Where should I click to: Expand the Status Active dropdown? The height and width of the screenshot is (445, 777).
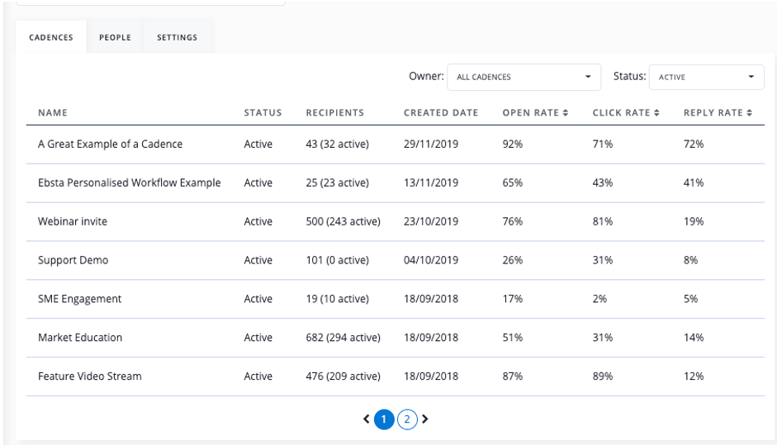(706, 77)
